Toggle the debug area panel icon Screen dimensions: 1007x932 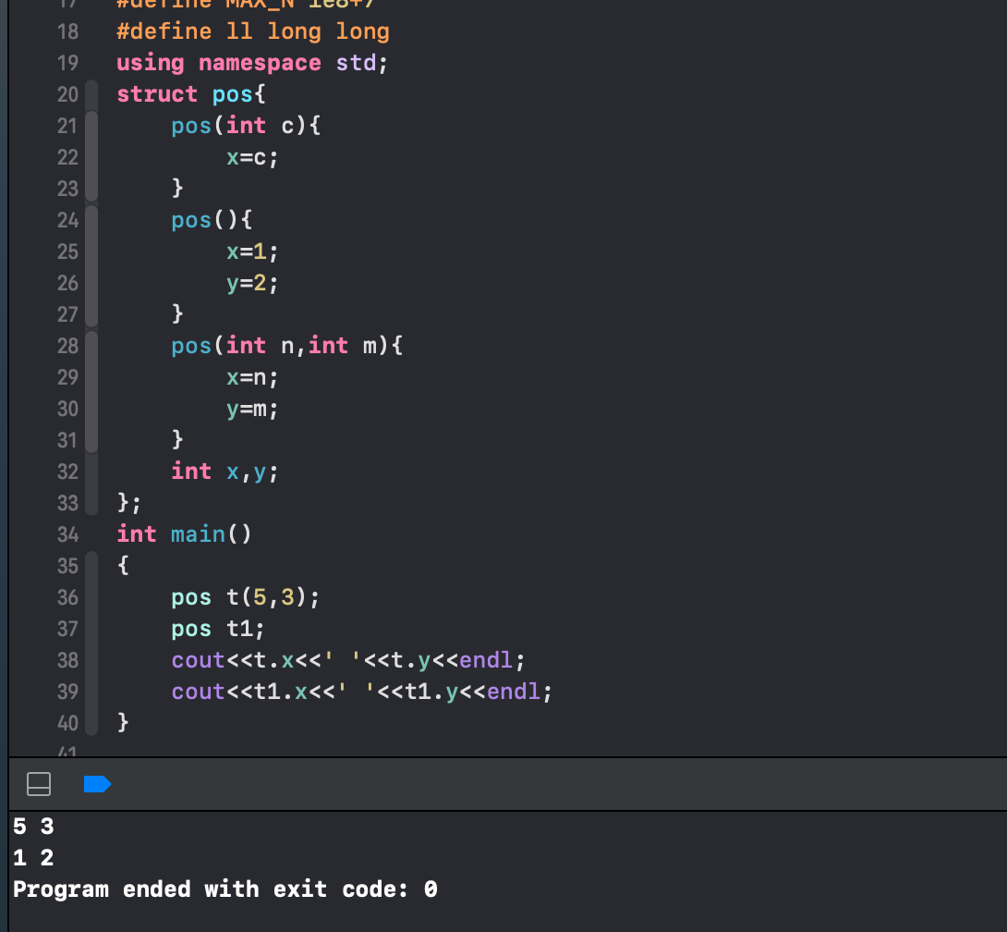(x=39, y=784)
